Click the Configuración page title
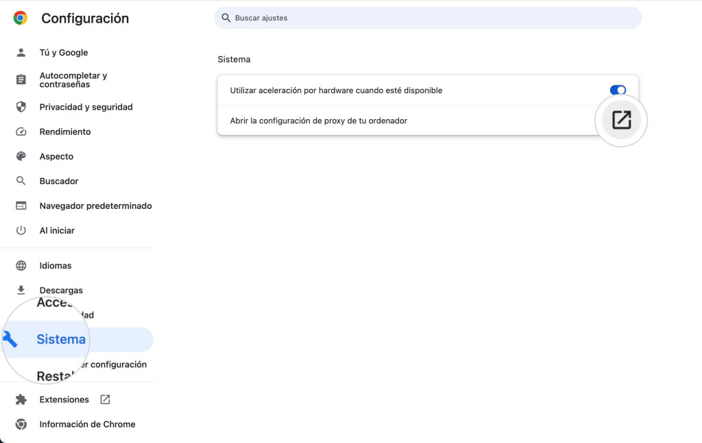Viewport: 702px width, 443px height. click(85, 18)
